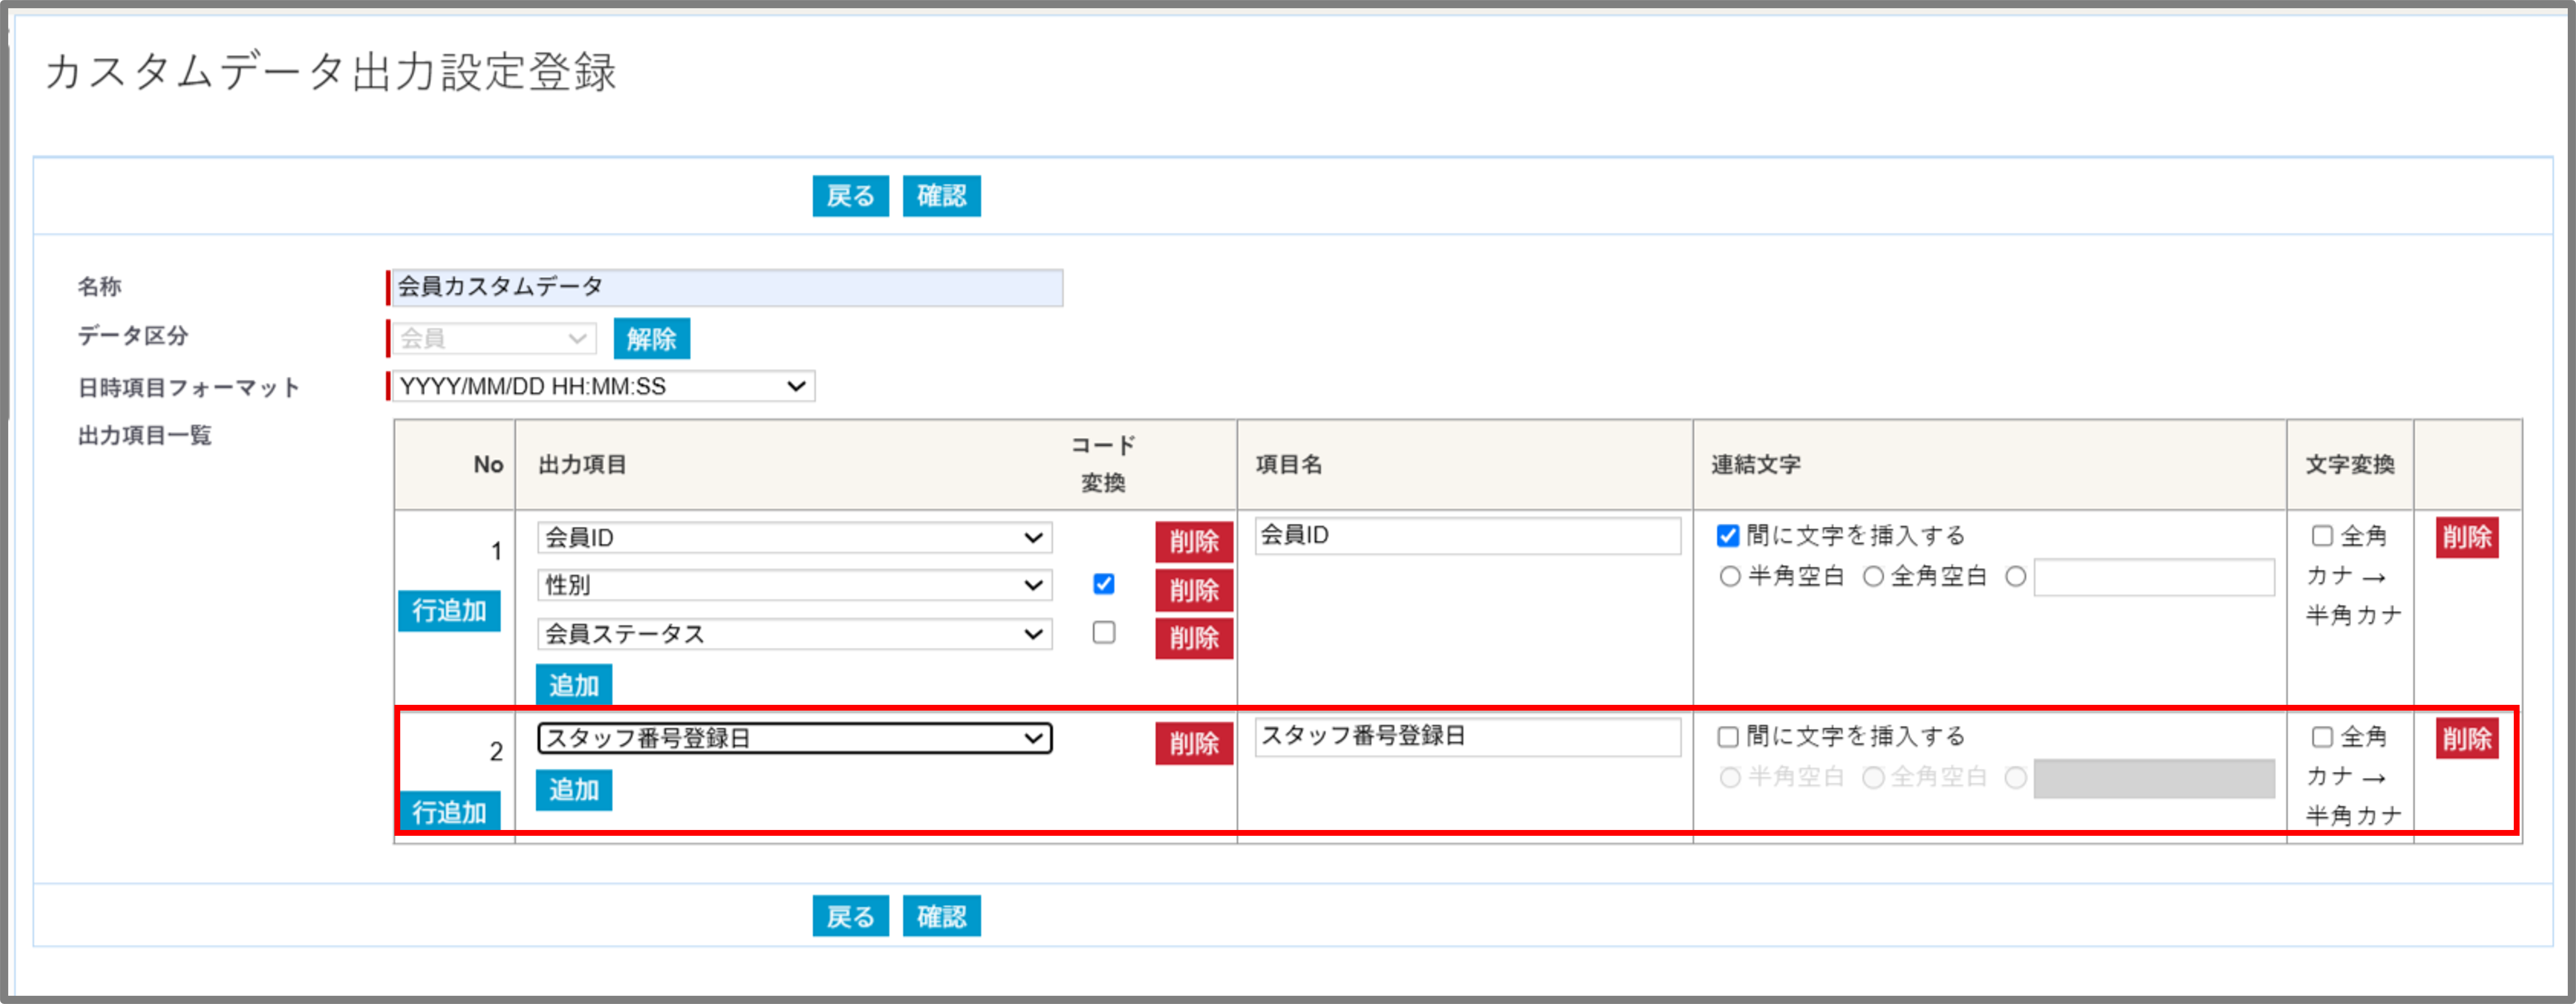Click 削除 next to 性別 item

pyautogui.click(x=1194, y=590)
